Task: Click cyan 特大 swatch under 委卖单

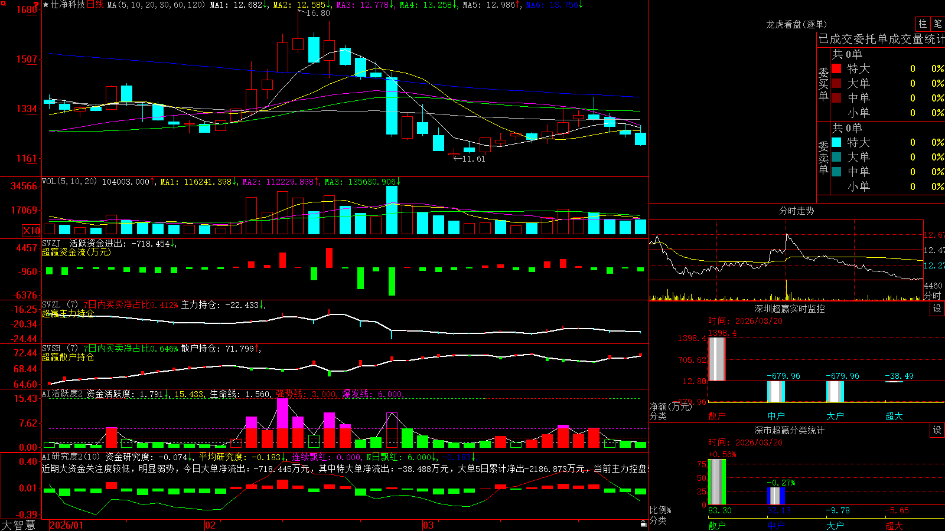Action: click(x=836, y=142)
